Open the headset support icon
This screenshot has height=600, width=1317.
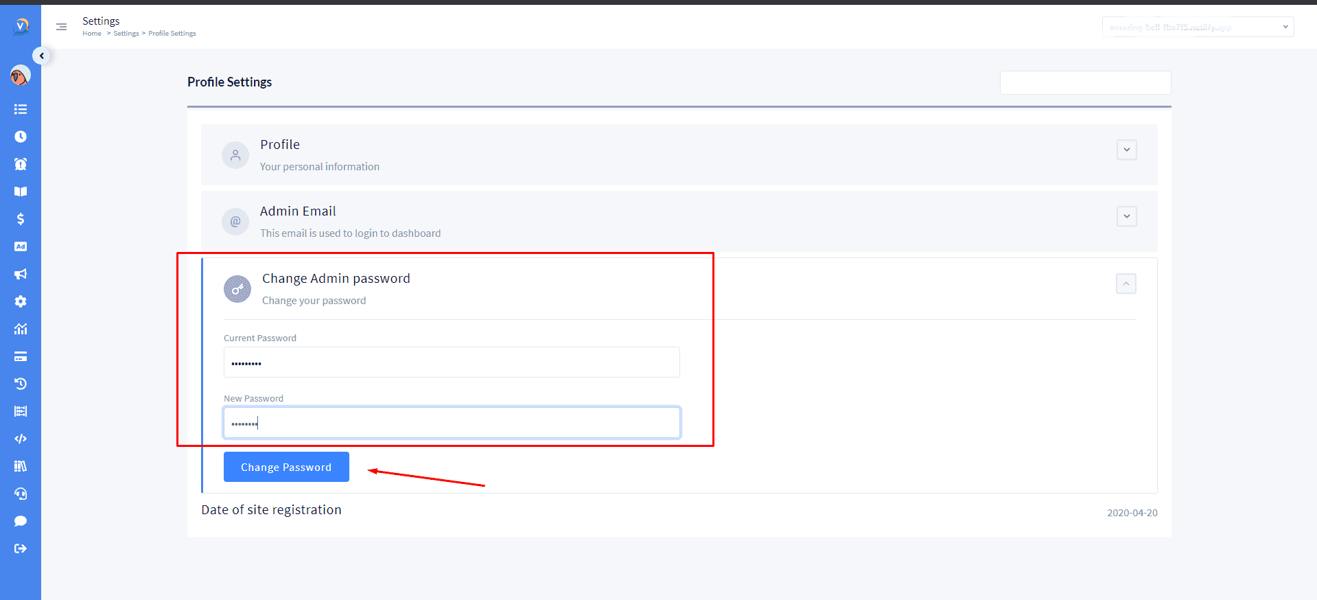[x=21, y=494]
